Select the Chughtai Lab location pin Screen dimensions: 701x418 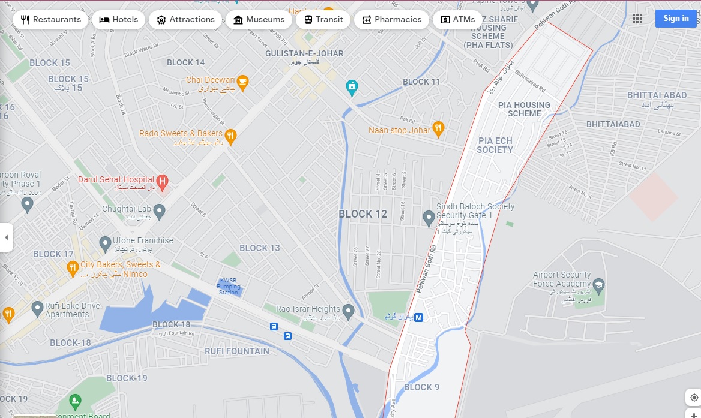159,212
